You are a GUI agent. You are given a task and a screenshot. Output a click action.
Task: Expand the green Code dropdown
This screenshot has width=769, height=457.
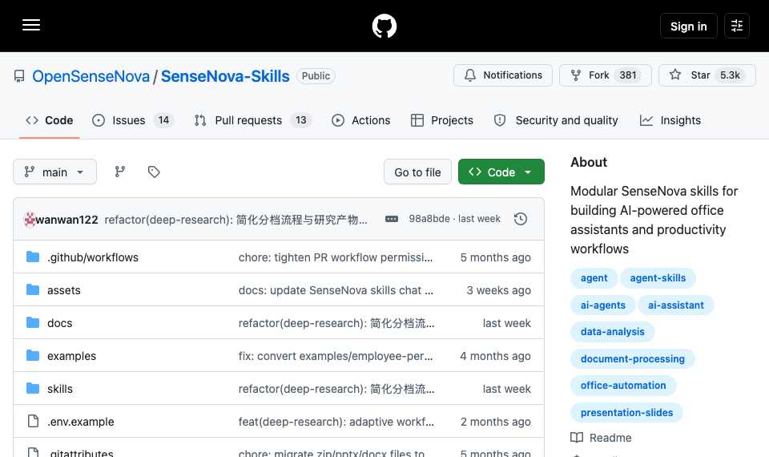click(501, 172)
